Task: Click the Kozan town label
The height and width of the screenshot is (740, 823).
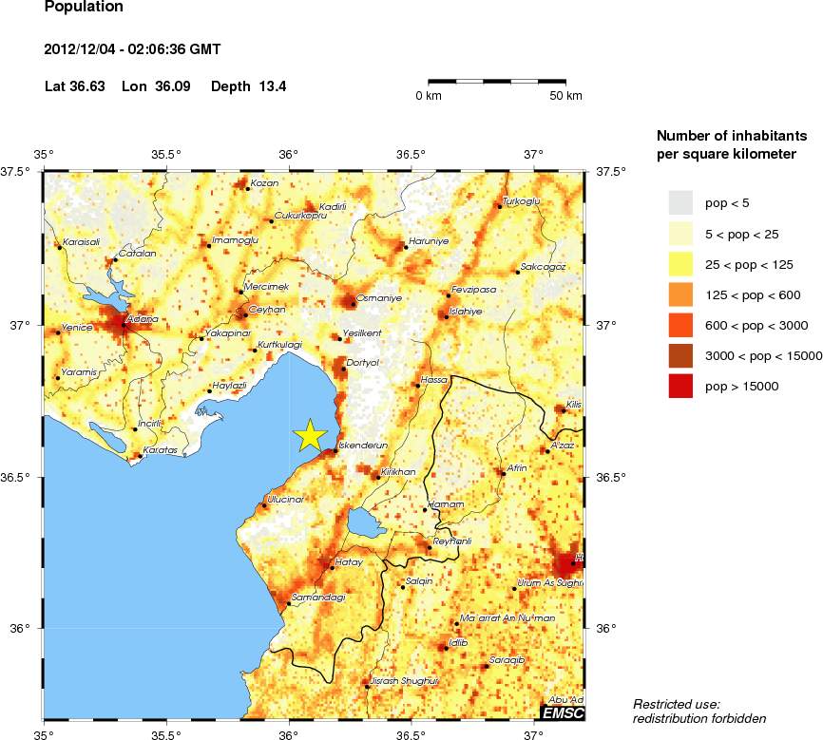Action: [264, 183]
